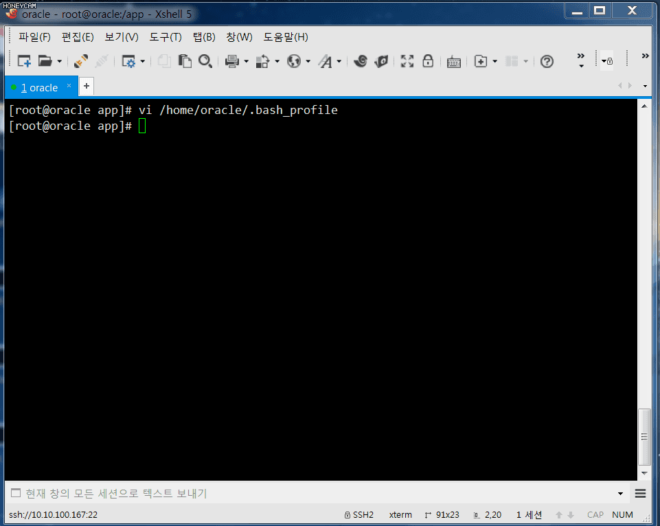Expand the Open Session dropdown arrow

coord(59,61)
